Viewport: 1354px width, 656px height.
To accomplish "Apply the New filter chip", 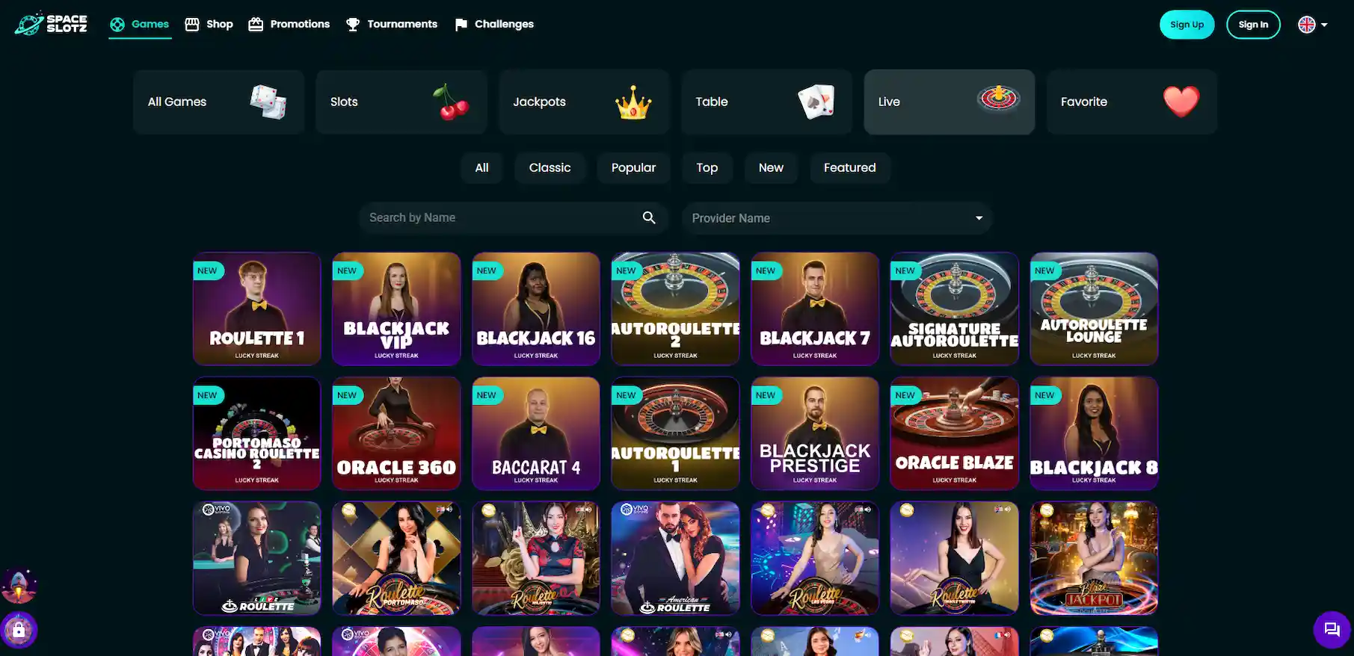I will 771,167.
